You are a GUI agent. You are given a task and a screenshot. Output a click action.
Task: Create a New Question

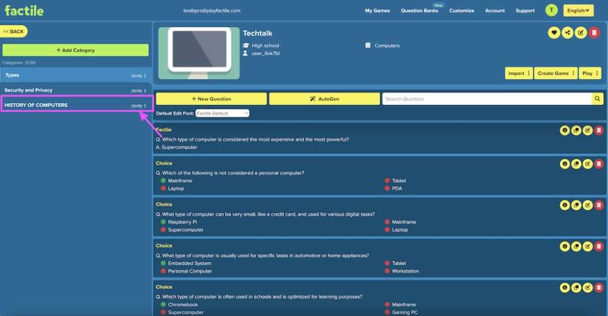point(212,99)
